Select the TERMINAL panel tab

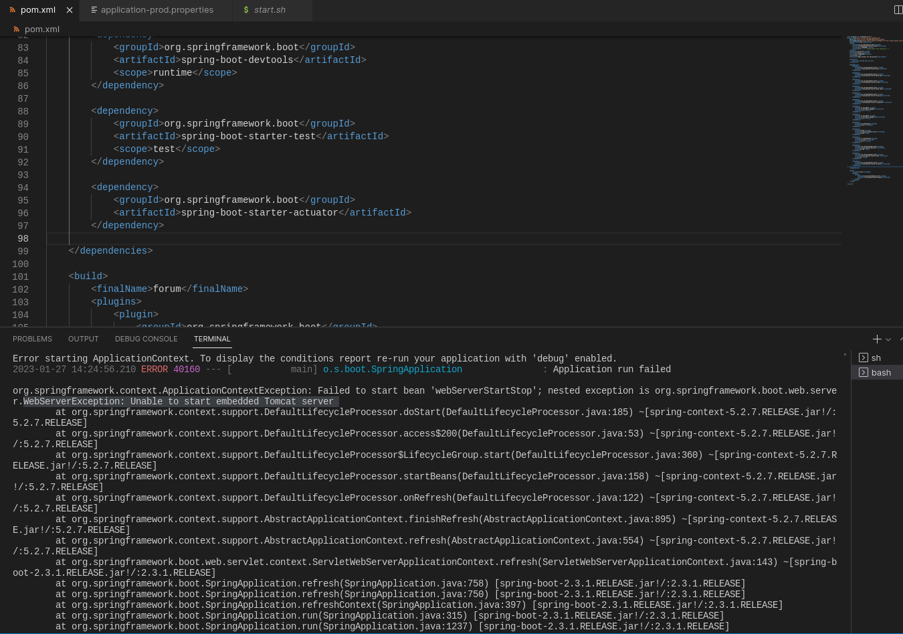[x=212, y=339]
